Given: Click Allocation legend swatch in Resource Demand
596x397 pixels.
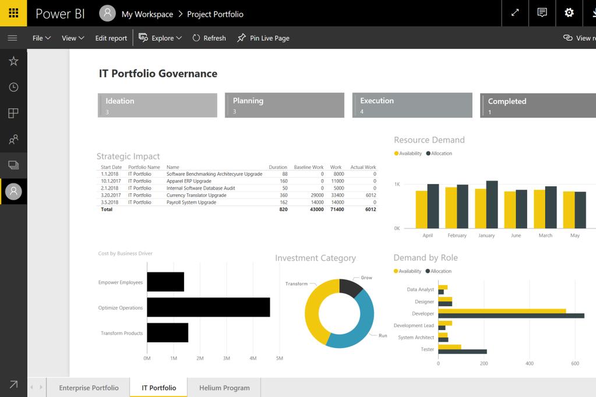Looking at the screenshot, I should tap(428, 154).
